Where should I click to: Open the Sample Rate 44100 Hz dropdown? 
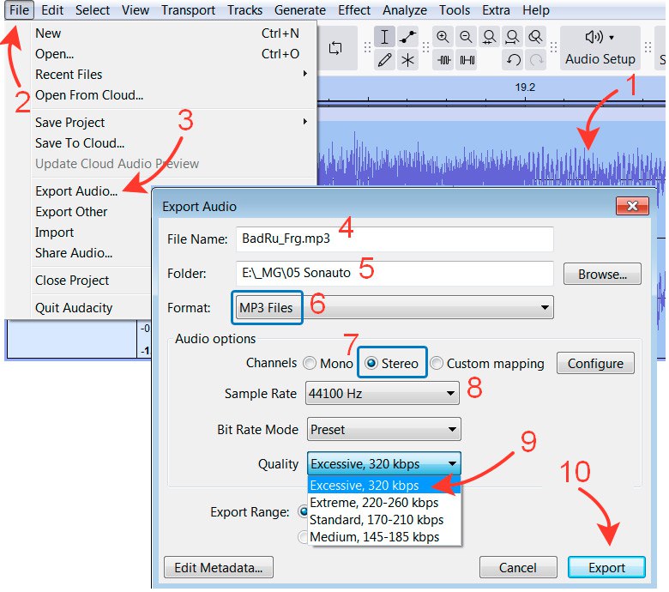(383, 393)
